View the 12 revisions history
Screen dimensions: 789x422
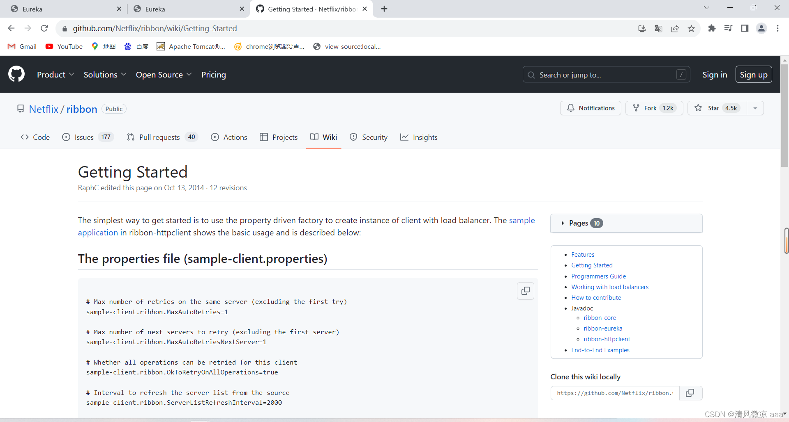tap(228, 188)
